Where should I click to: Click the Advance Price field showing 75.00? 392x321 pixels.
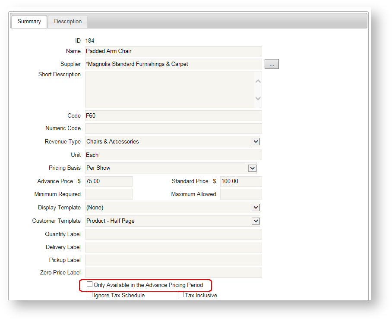[108, 181]
